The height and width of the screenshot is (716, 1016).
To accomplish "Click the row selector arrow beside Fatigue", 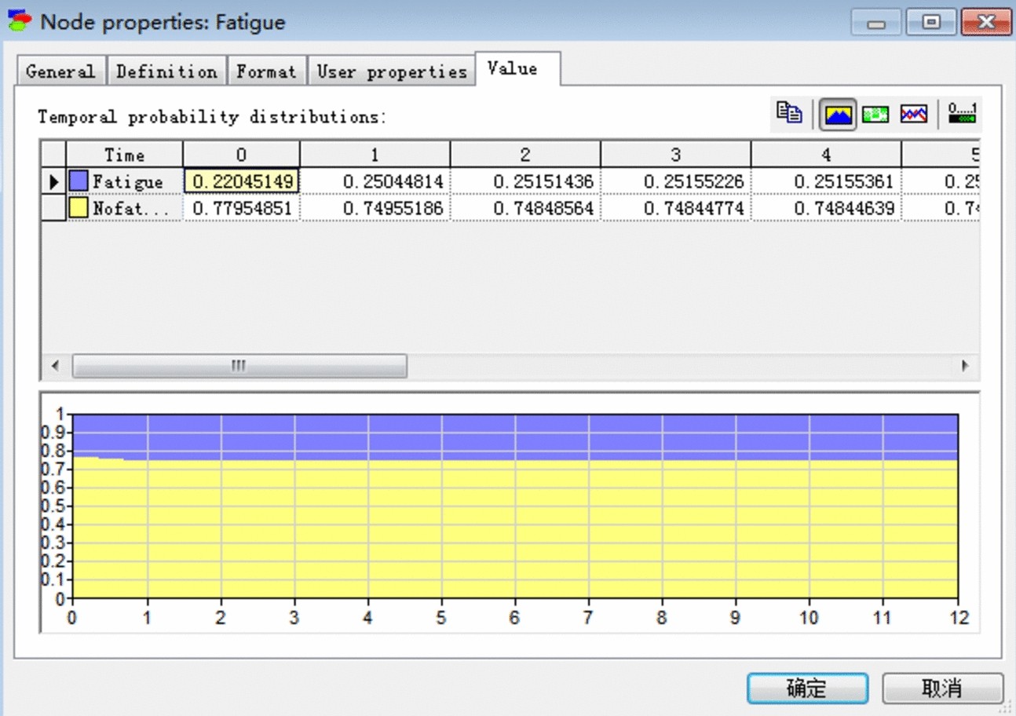I will (54, 182).
